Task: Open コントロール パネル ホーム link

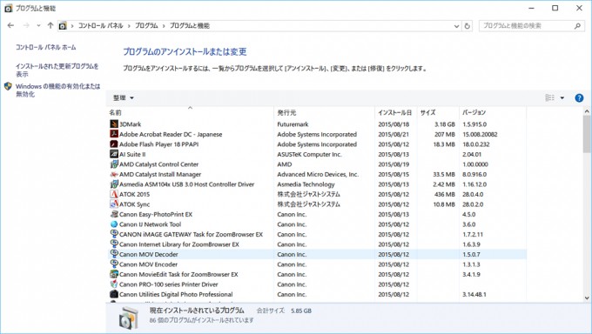Action: click(x=45, y=47)
